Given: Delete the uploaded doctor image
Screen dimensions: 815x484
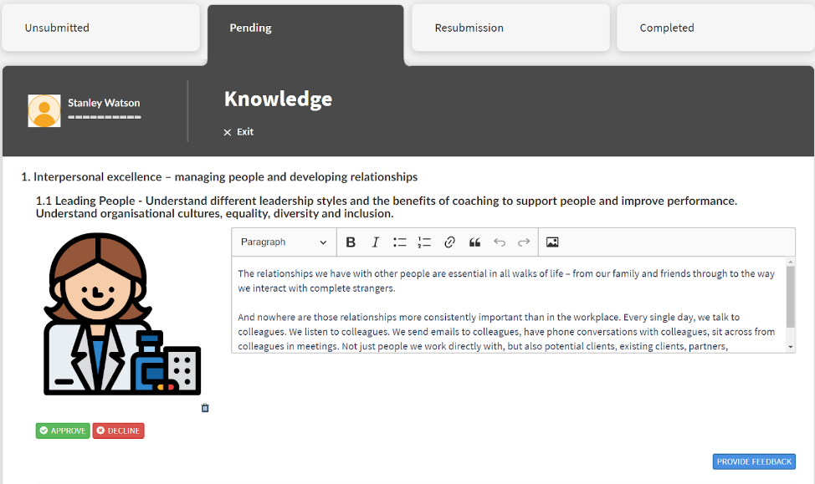Looking at the screenshot, I should click(x=205, y=408).
